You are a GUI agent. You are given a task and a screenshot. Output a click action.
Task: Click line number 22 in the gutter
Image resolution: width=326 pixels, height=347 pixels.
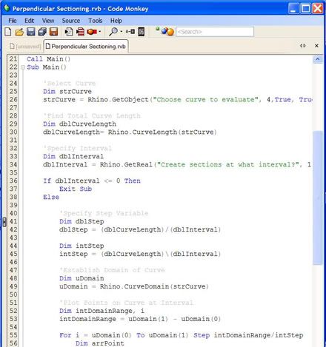(13, 67)
